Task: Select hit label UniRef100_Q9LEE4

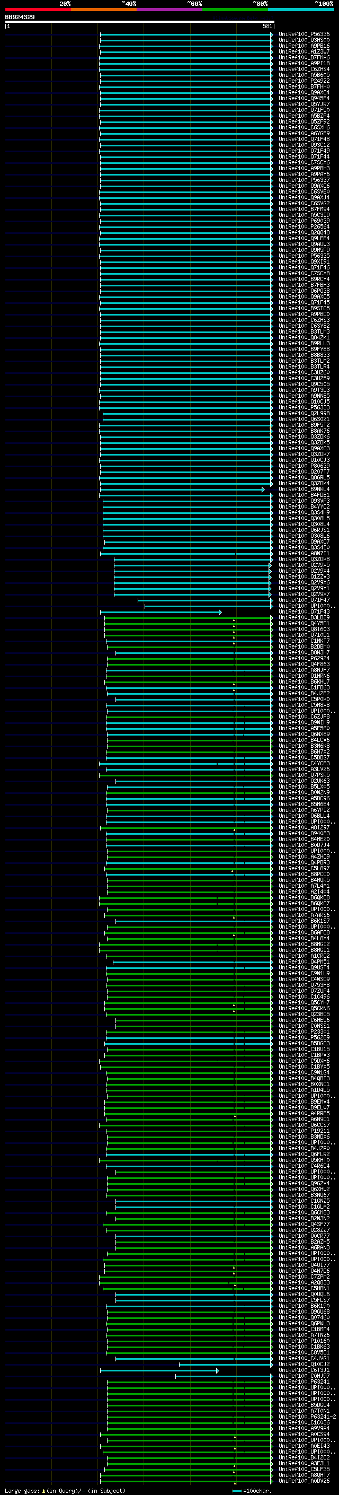Action: (304, 239)
